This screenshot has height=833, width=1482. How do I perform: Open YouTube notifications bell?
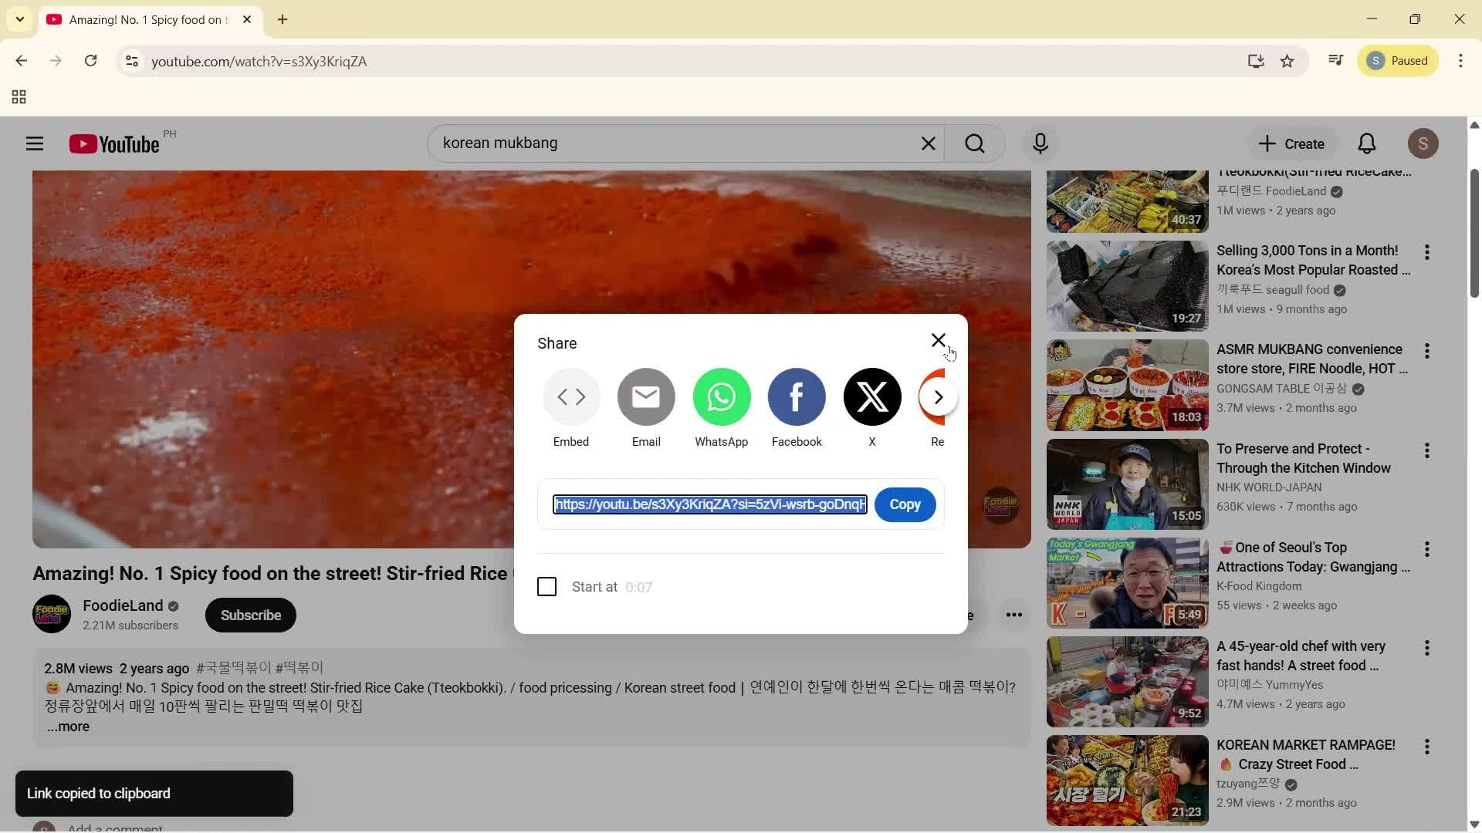(1365, 143)
